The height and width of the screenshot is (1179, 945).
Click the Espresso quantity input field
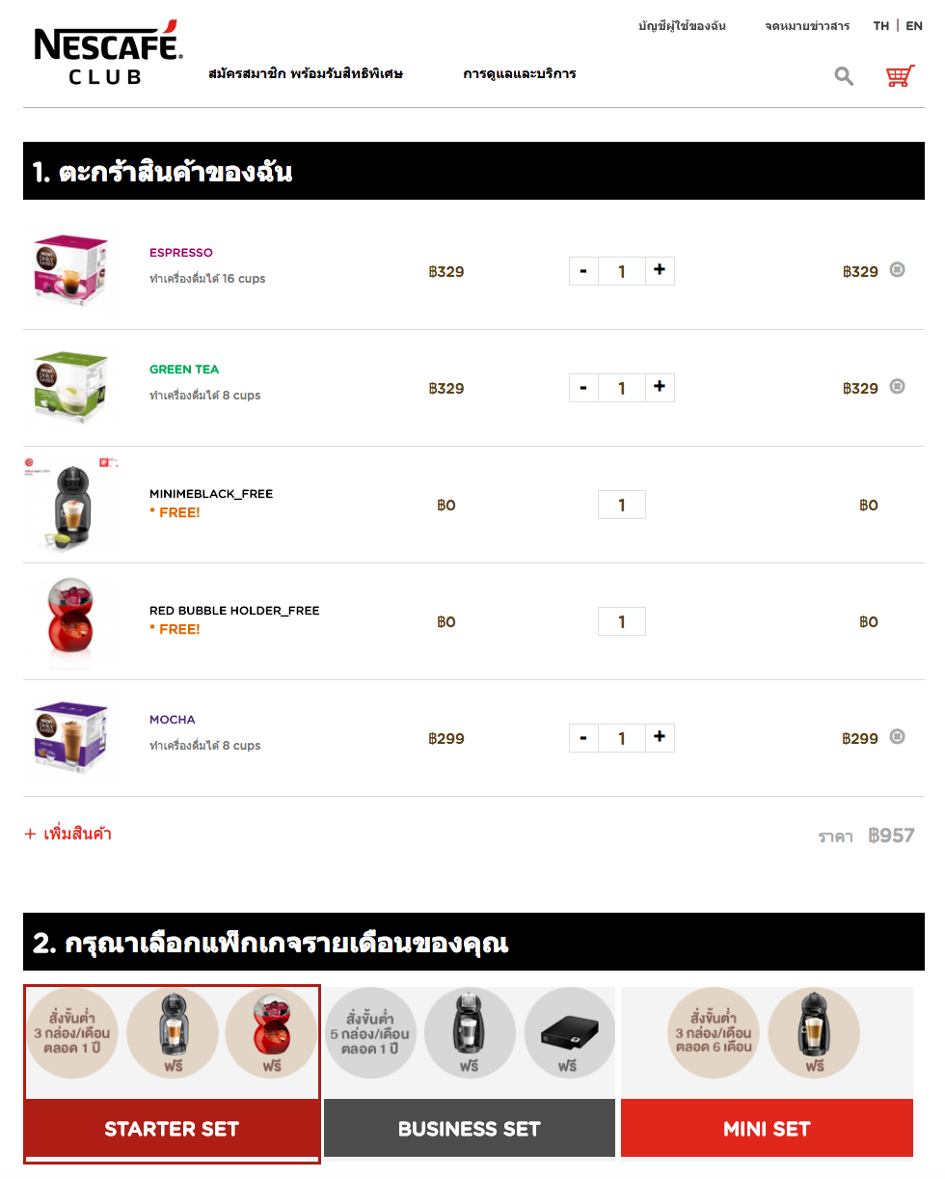[x=622, y=271]
